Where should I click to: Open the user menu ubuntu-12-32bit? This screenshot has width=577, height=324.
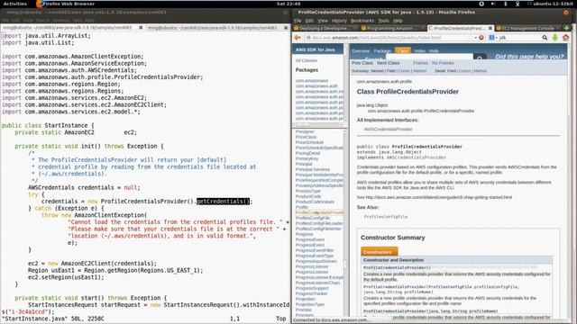(551, 4)
